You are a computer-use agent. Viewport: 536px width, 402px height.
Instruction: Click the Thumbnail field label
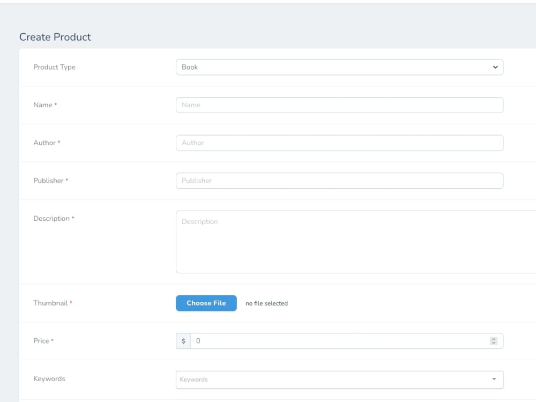point(50,303)
